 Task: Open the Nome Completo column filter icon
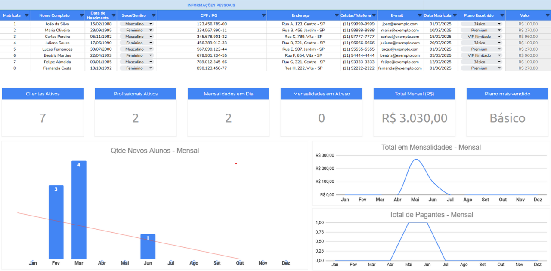[82, 15]
